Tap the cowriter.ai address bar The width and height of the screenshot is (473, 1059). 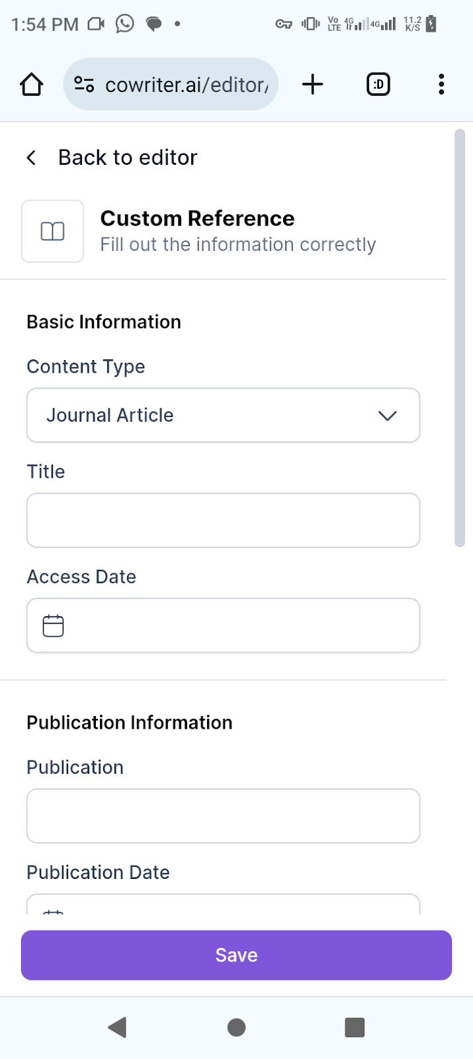[171, 84]
